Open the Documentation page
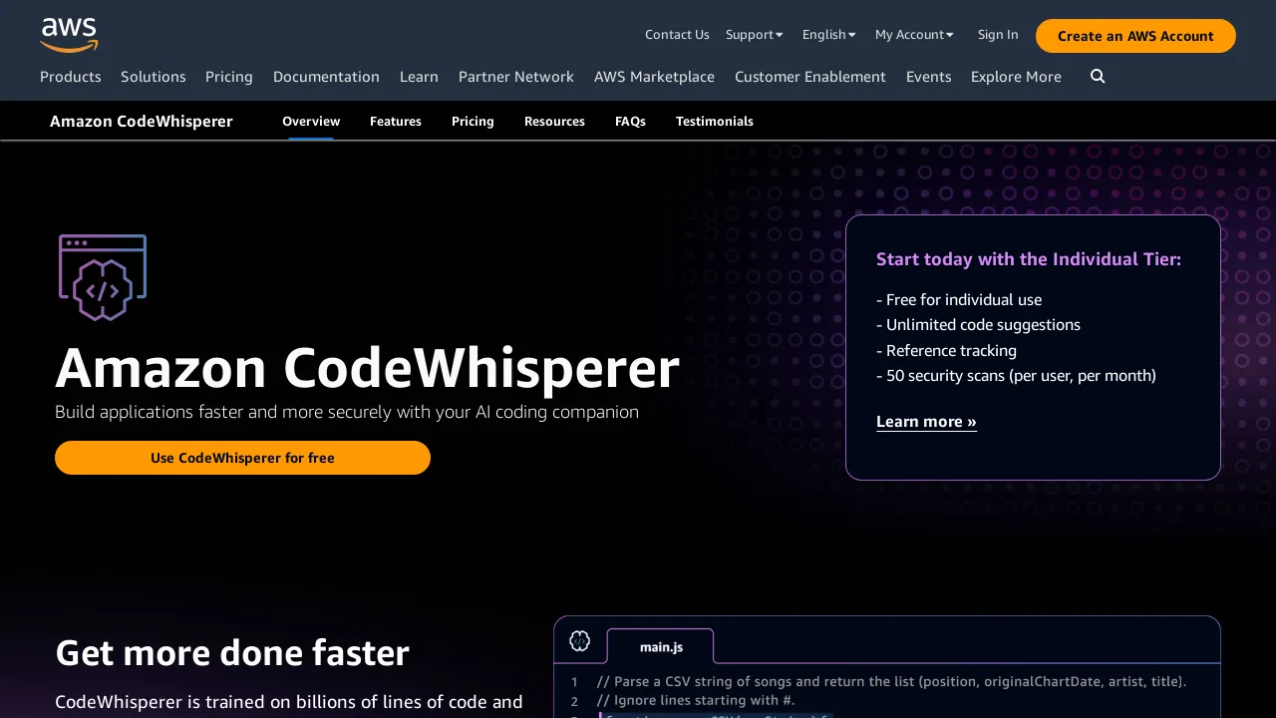Image resolution: width=1276 pixels, height=718 pixels. pyautogui.click(x=326, y=77)
